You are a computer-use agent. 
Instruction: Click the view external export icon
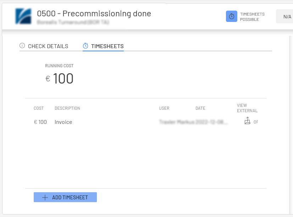pyautogui.click(x=247, y=121)
